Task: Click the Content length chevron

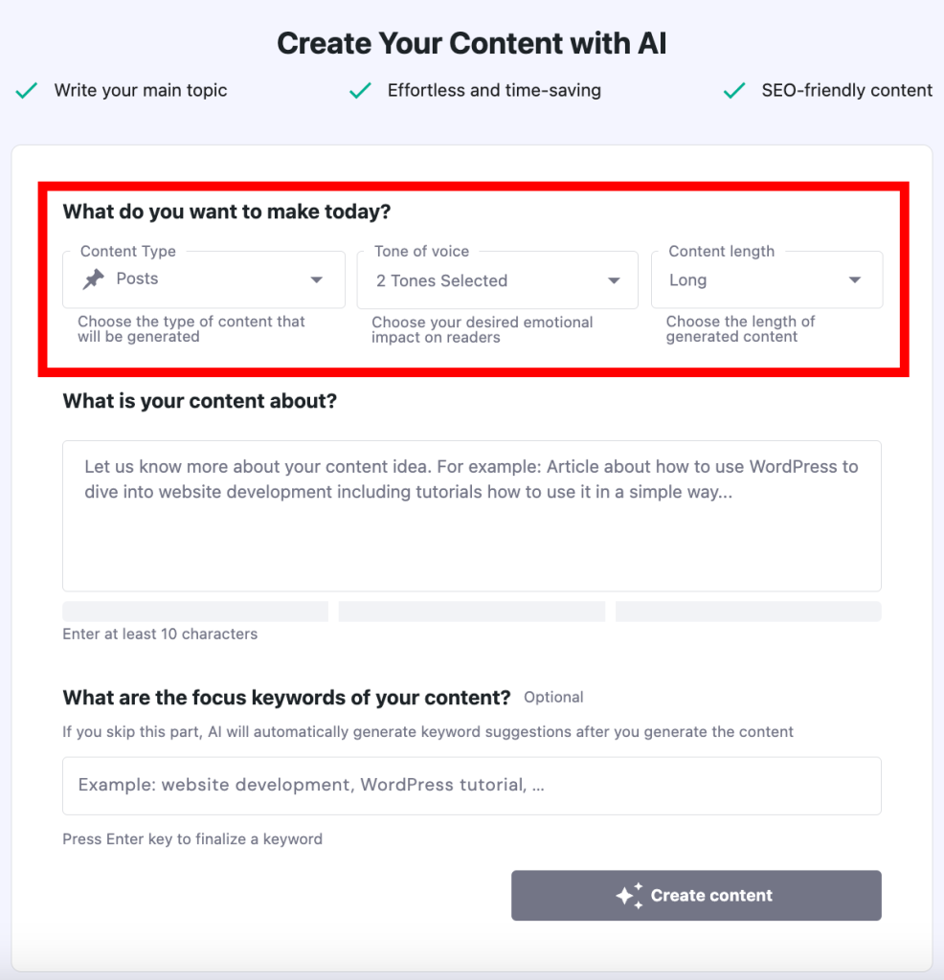Action: click(854, 279)
